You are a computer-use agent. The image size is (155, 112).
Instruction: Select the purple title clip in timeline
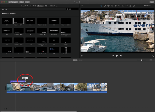tap(18, 81)
